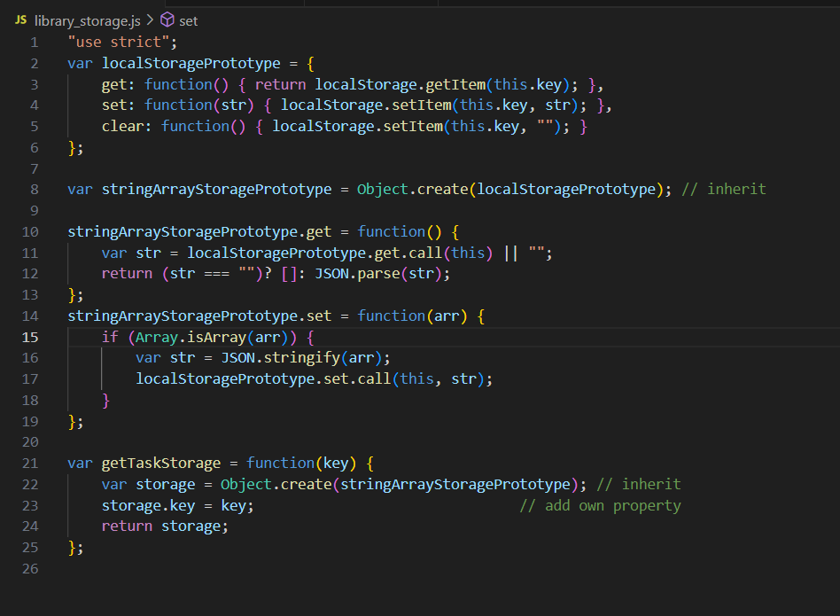This screenshot has width=840, height=616.
Task: Click Array.isArray on line 15
Action: (191, 338)
